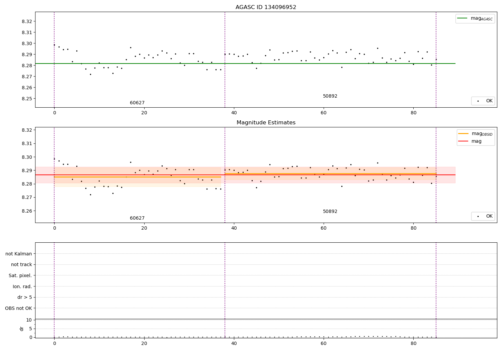Viewport: 502px width, 351px height.
Task: Click the x-axis tick 80 under bottom plot
Action: click(413, 343)
